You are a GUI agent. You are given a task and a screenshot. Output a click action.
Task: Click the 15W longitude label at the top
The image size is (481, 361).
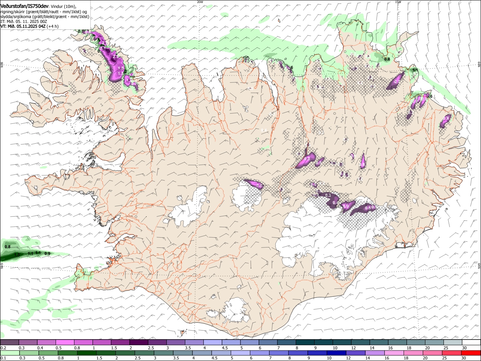(x=398, y=2)
